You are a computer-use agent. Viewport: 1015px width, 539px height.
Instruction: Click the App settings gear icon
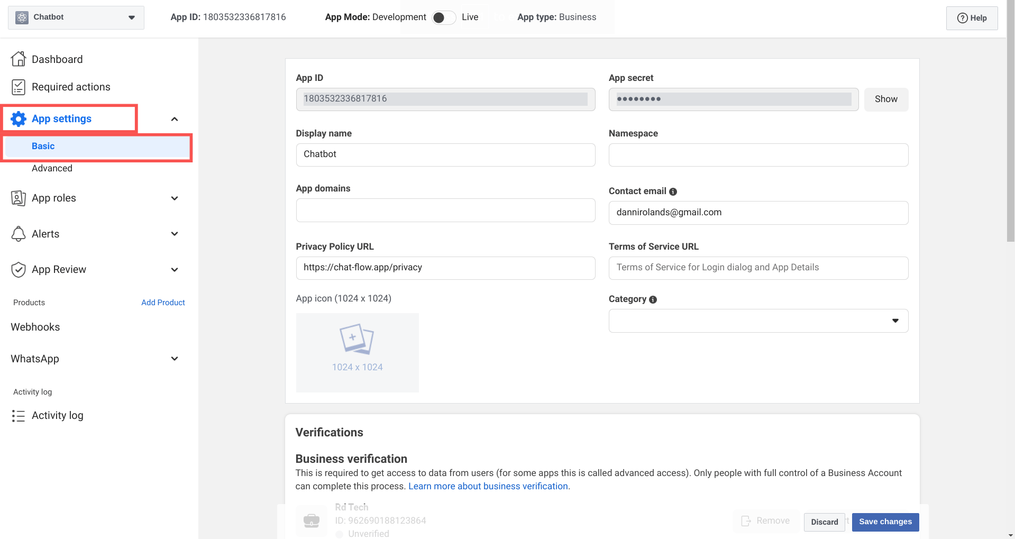click(19, 119)
